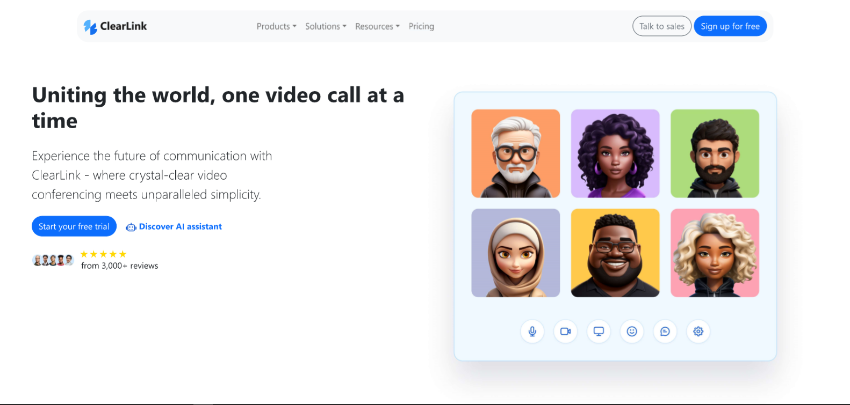Select the blonde curly-haired woman on pink tile

pos(715,253)
